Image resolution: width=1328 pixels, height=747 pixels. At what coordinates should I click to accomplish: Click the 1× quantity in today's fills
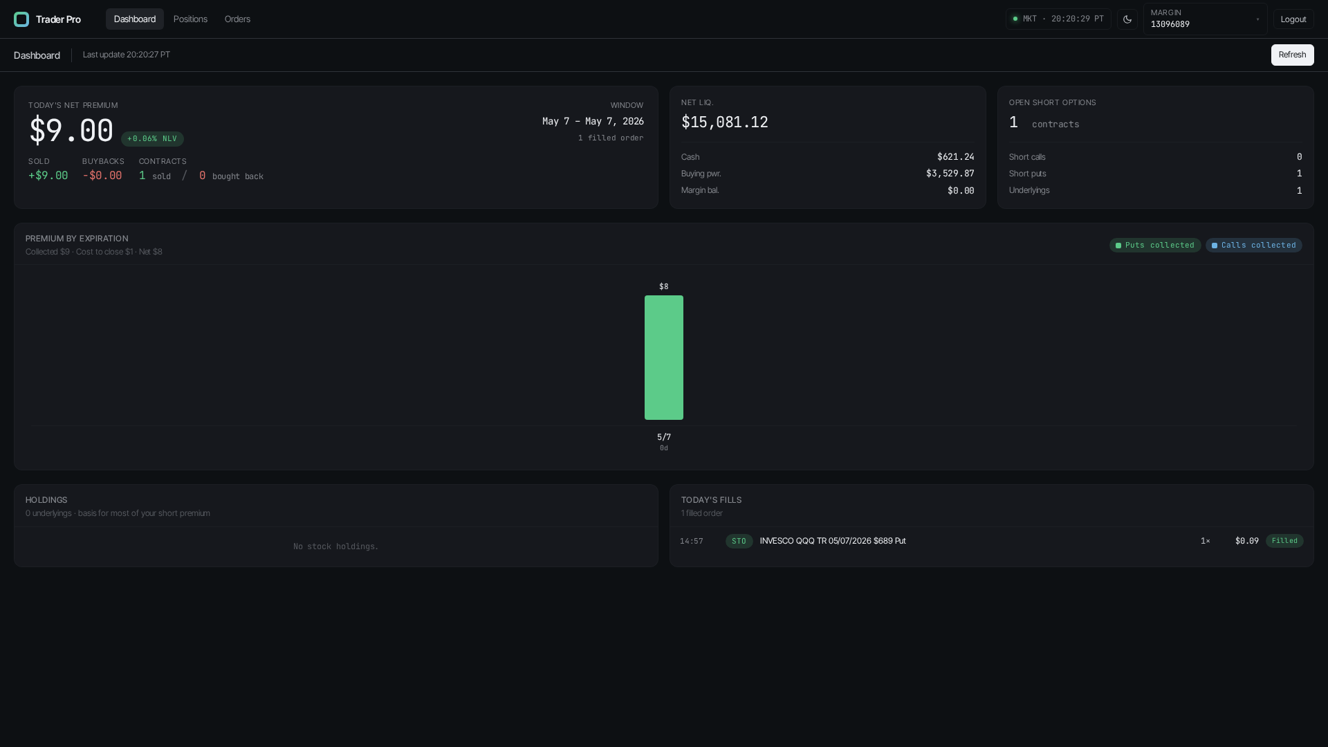(x=1206, y=541)
